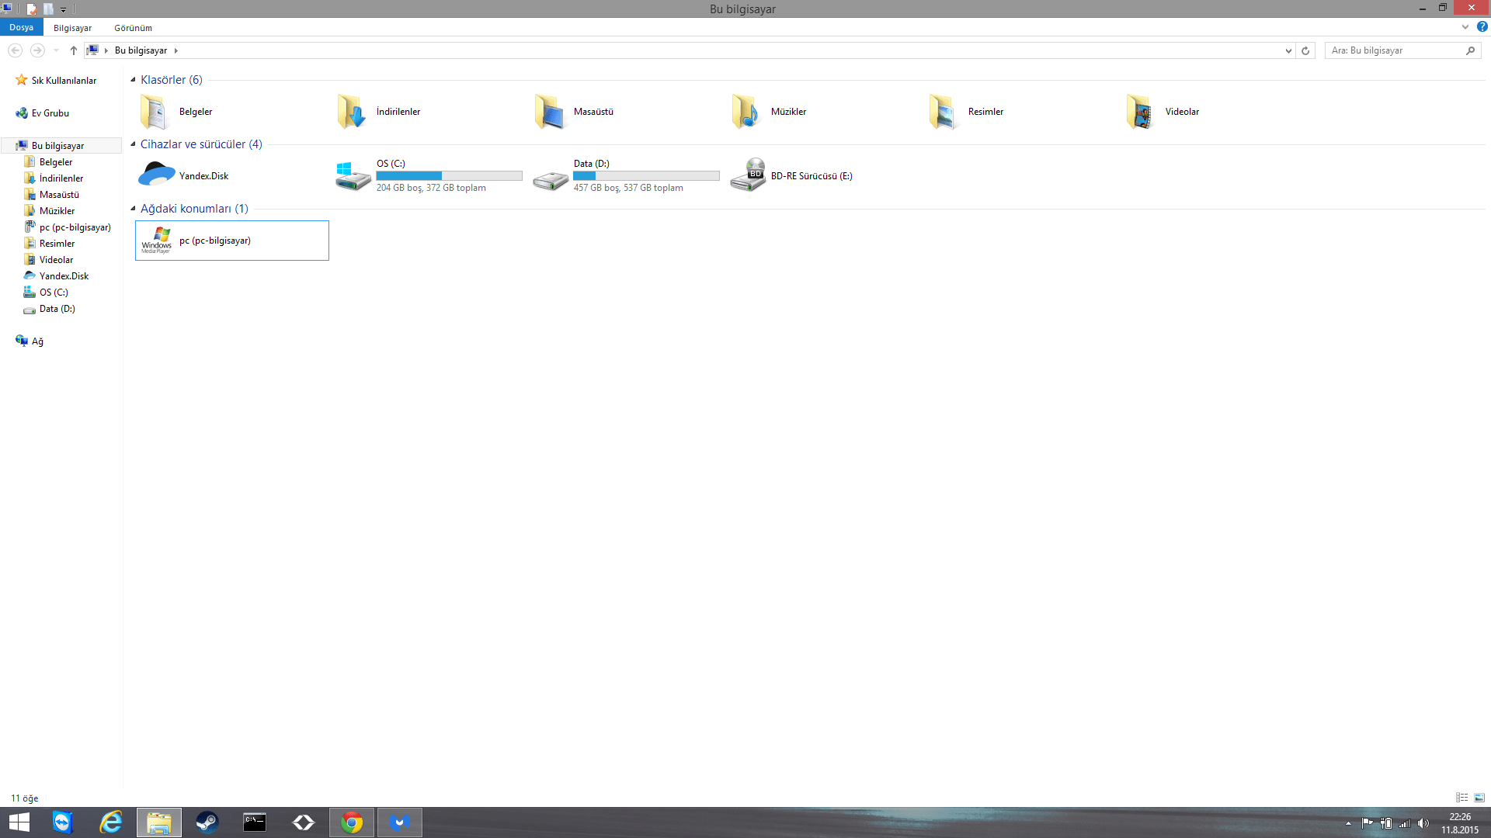Open the Dosya menu tab
The image size is (1491, 838).
click(x=22, y=27)
